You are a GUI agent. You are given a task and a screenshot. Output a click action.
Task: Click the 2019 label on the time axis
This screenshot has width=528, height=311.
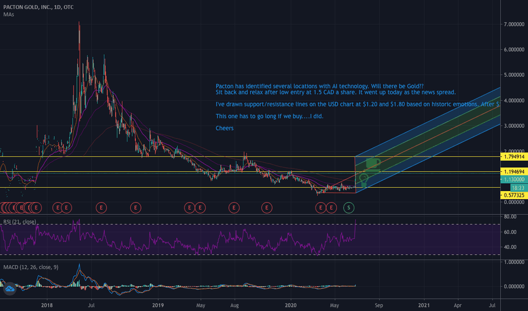coord(158,305)
